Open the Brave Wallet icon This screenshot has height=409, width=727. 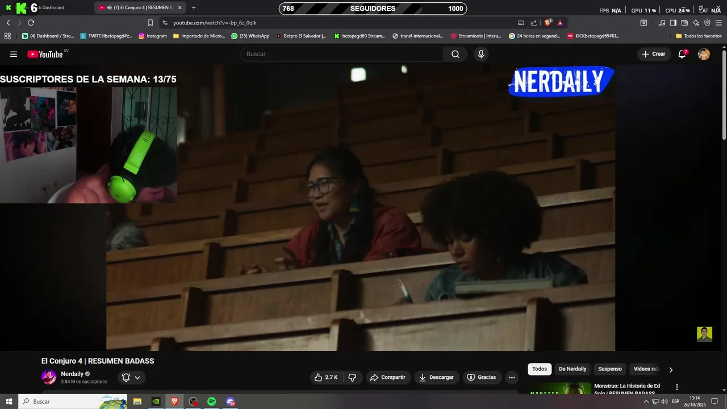684,23
